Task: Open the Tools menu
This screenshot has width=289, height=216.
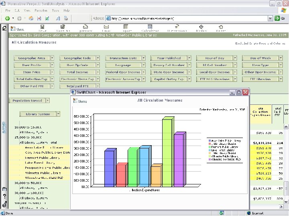Action: [55, 10]
